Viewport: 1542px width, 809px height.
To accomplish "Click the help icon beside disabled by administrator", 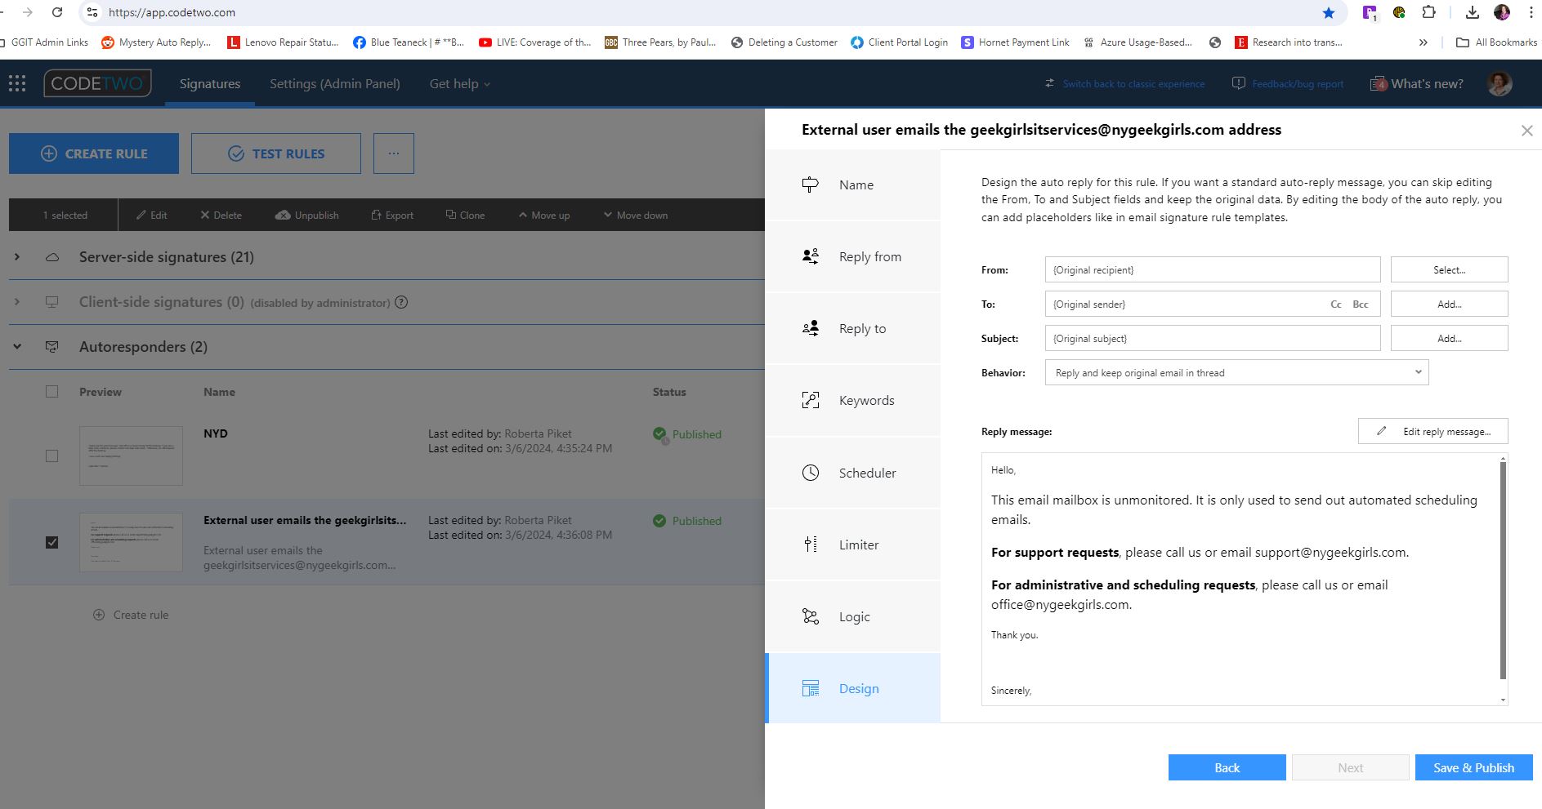I will click(x=401, y=302).
